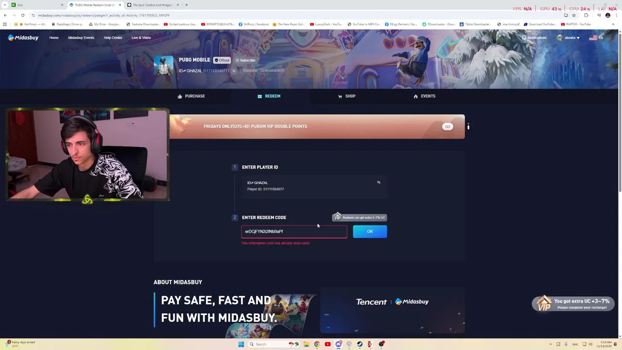This screenshot has height=350, width=622.
Task: Open the new tab plus button
Action: click(186, 5)
